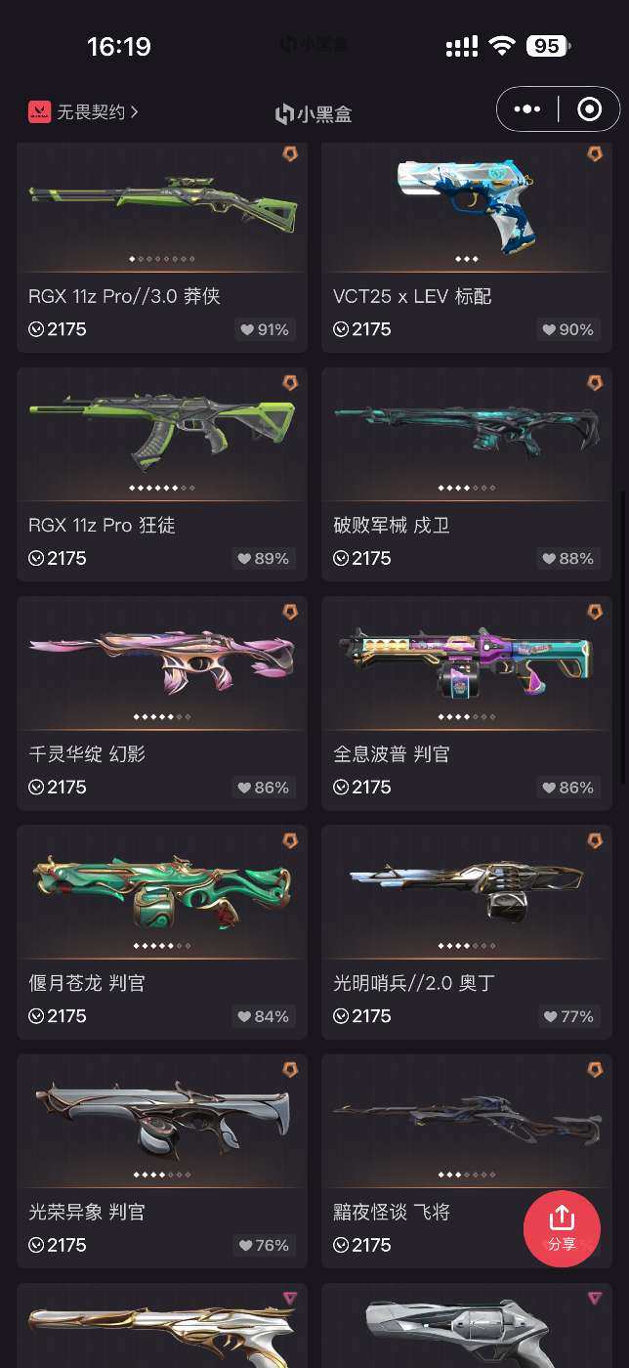629x1368 pixels.
Task: Select variant dots under RGX 11z Pro 狂徒
Action: (x=162, y=488)
